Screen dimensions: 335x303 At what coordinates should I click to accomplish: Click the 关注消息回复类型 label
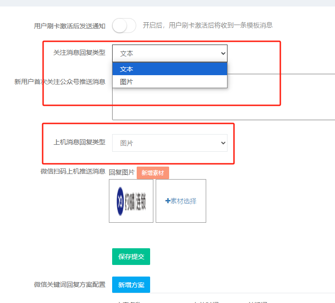tap(79, 52)
